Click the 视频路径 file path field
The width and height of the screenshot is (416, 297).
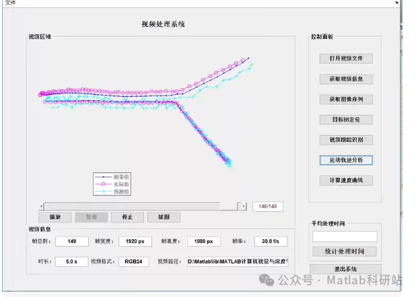pyautogui.click(x=238, y=261)
